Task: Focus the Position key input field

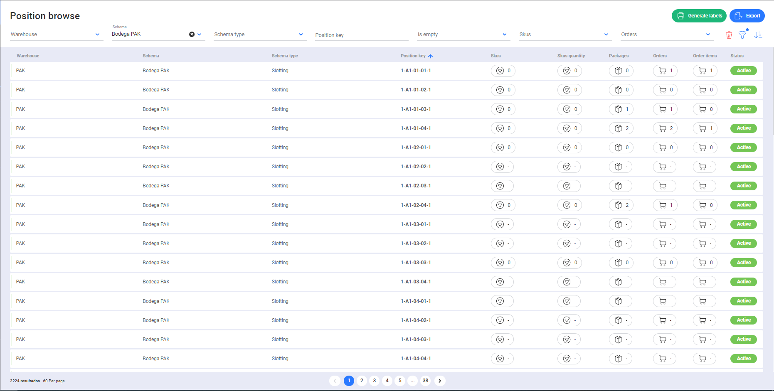Action: click(x=362, y=35)
